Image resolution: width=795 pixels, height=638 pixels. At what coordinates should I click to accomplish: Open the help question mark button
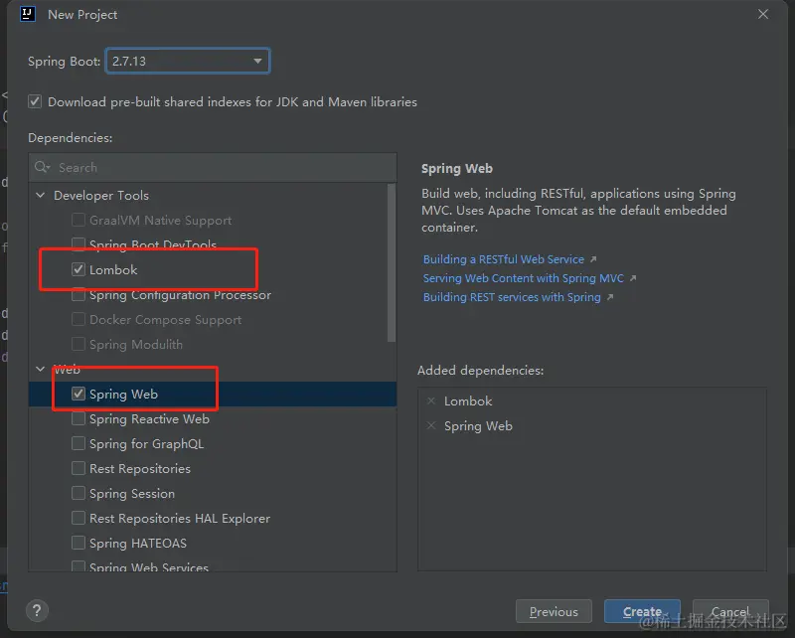(37, 610)
